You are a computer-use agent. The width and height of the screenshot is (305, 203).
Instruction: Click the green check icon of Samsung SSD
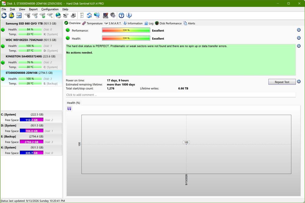(x=3, y=30)
